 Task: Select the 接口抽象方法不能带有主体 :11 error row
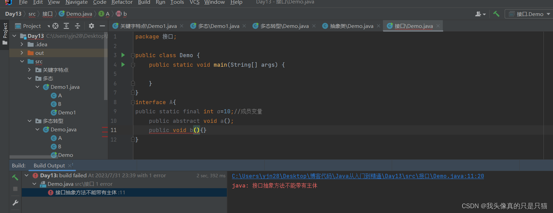tap(124, 193)
